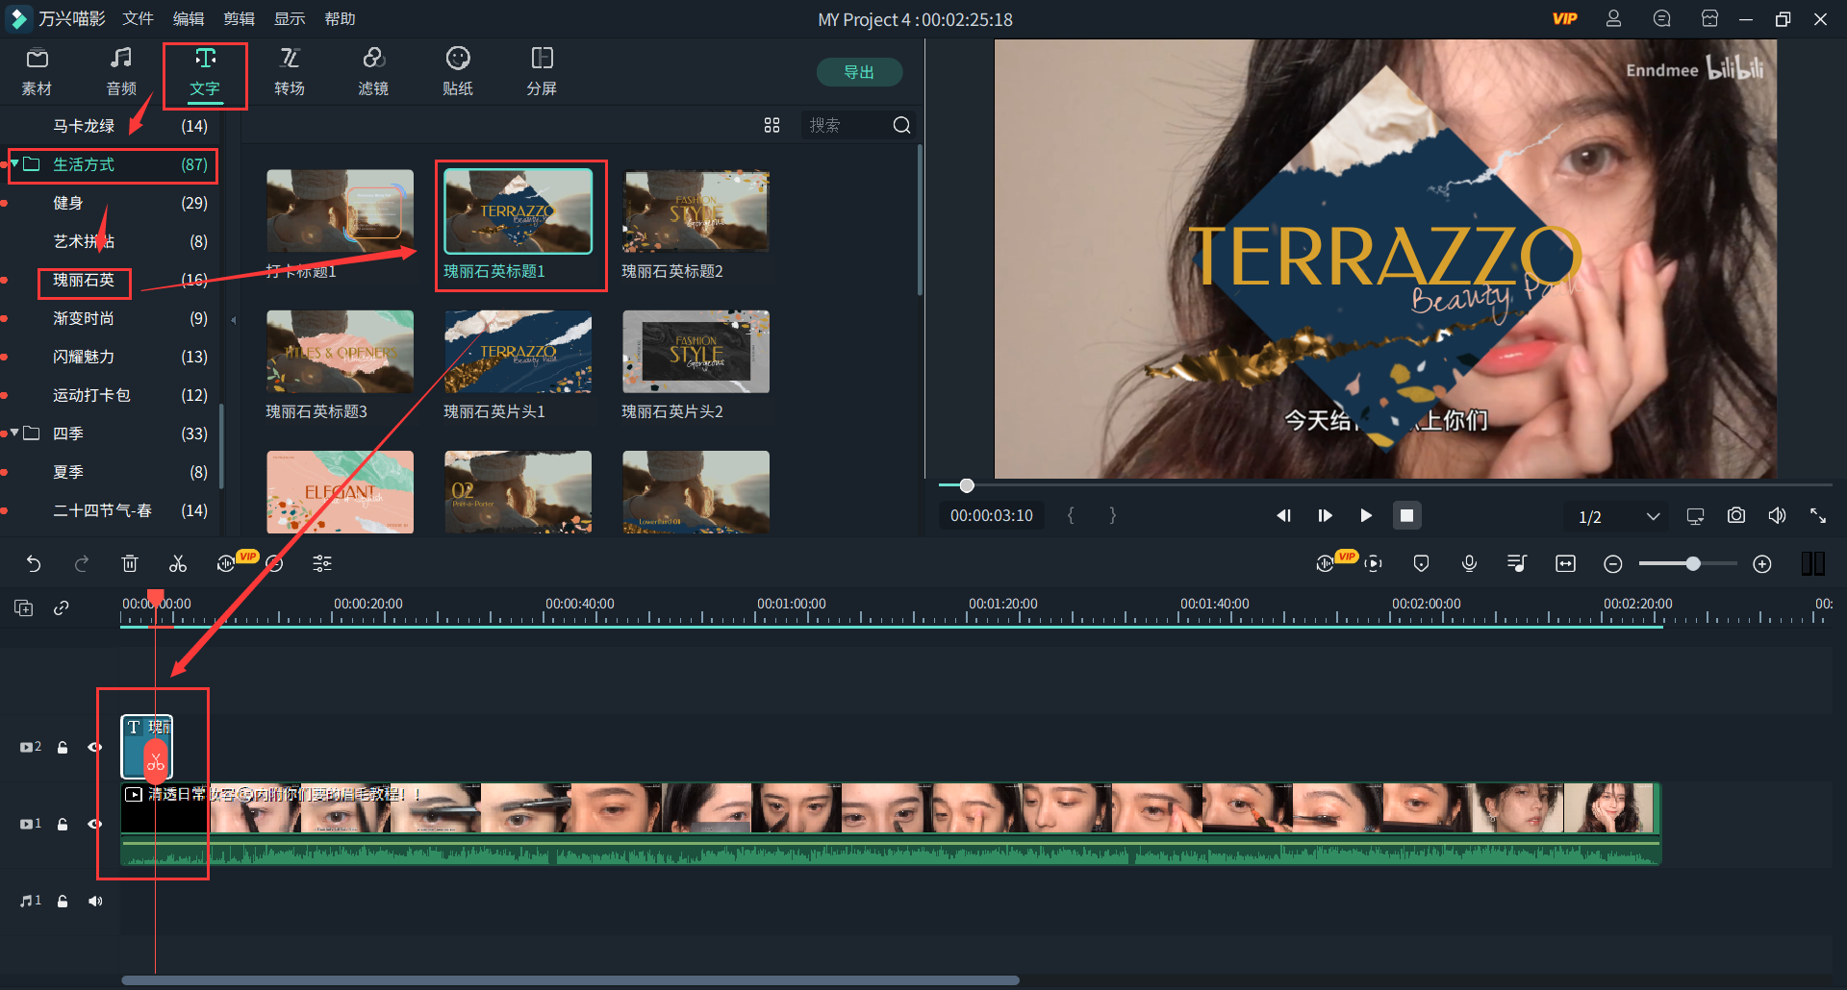1847x990 pixels.
Task: Zoom in timeline with plus icon
Action: coord(1761,564)
